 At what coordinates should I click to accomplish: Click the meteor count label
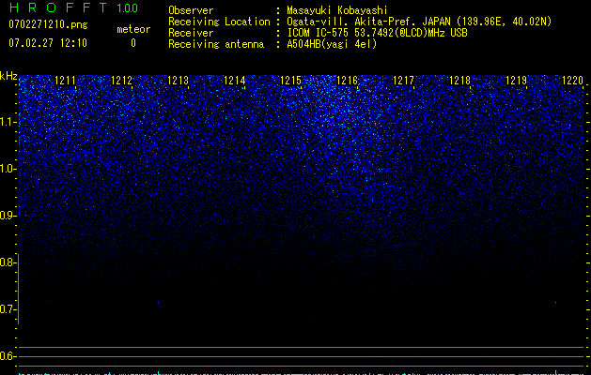point(133,29)
